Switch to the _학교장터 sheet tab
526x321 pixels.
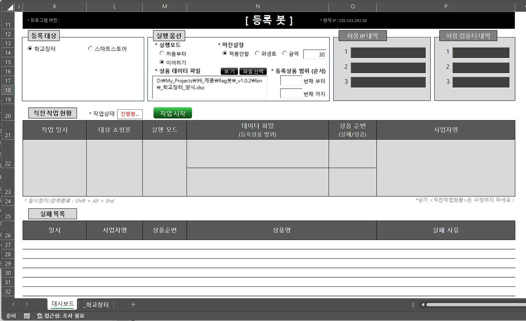click(96, 305)
